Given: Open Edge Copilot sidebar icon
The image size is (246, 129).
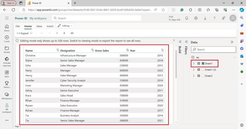Looking at the screenshot, I should [242, 10].
